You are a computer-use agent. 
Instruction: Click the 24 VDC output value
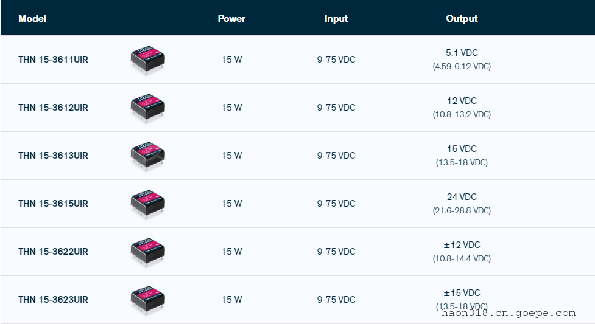click(x=462, y=197)
